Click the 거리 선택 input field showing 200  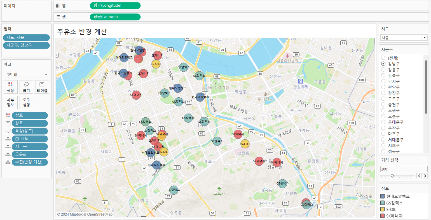(404, 169)
